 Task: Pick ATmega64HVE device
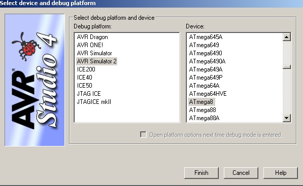click(208, 94)
